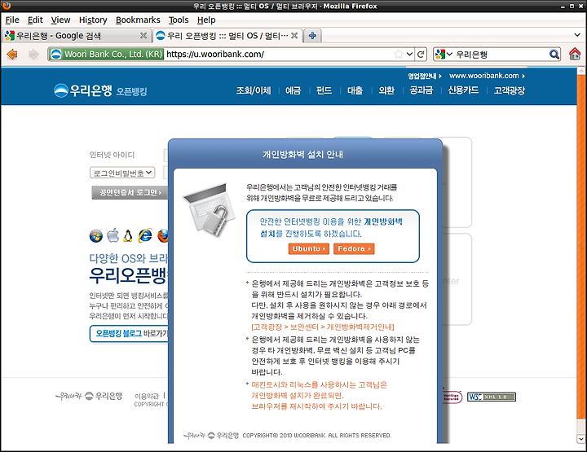
Task: Open a new tab with the plus button
Action: (311, 36)
